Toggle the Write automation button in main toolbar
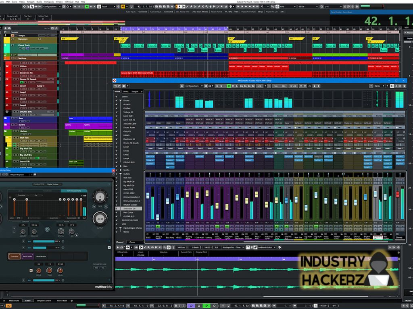The height and width of the screenshot is (309, 413). (x=90, y=6)
